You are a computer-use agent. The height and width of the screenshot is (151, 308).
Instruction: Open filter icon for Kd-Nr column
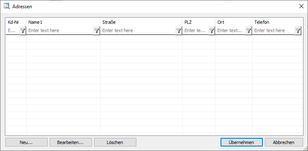pyautogui.click(x=23, y=31)
